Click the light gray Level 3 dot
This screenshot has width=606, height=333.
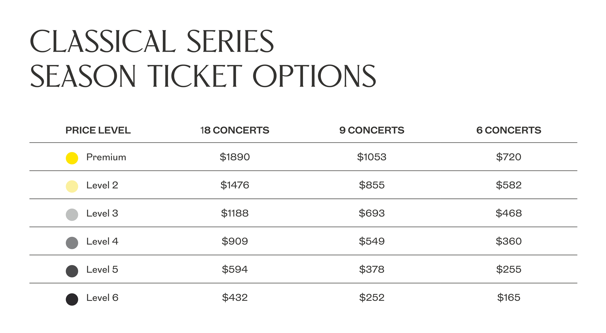click(x=72, y=215)
